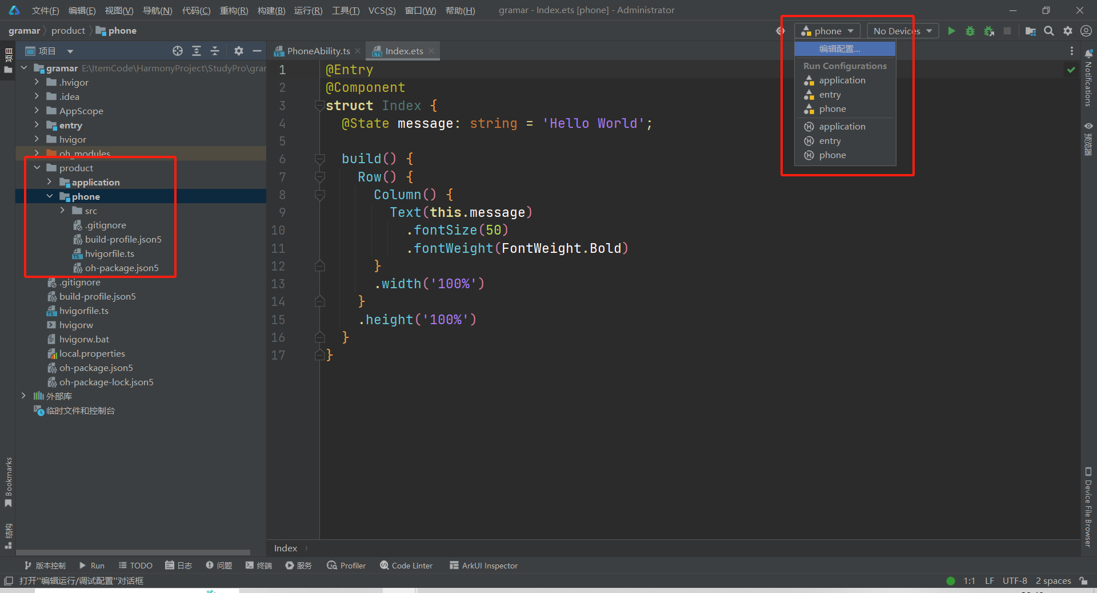Open editor tabs more options menu
The image size is (1097, 593).
(1071, 51)
